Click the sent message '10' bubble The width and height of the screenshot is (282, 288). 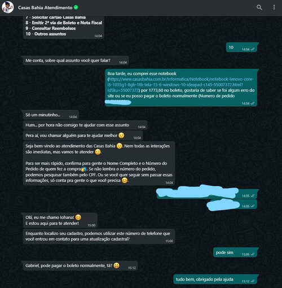241,47
